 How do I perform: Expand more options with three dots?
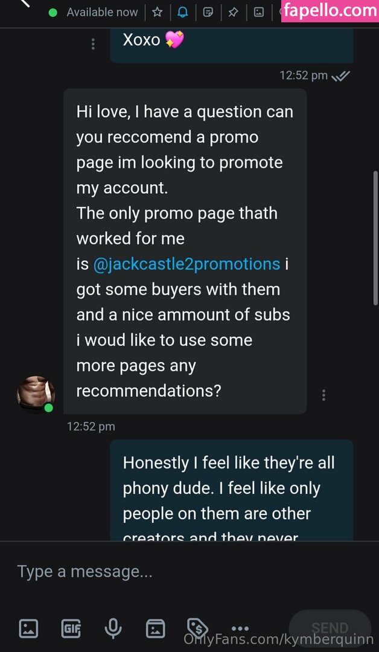click(240, 628)
